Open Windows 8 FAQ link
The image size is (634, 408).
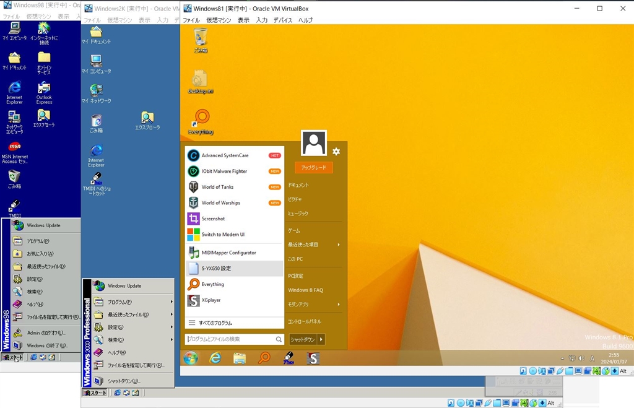tap(305, 290)
